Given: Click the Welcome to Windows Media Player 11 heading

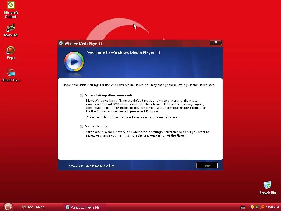Looking at the screenshot, I should pos(123,52).
